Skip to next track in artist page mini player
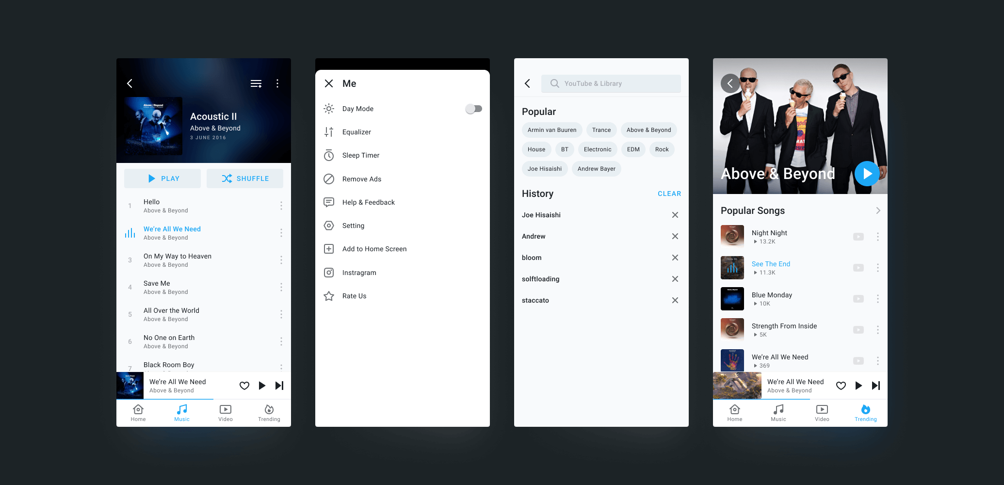This screenshot has width=1004, height=485. point(876,386)
